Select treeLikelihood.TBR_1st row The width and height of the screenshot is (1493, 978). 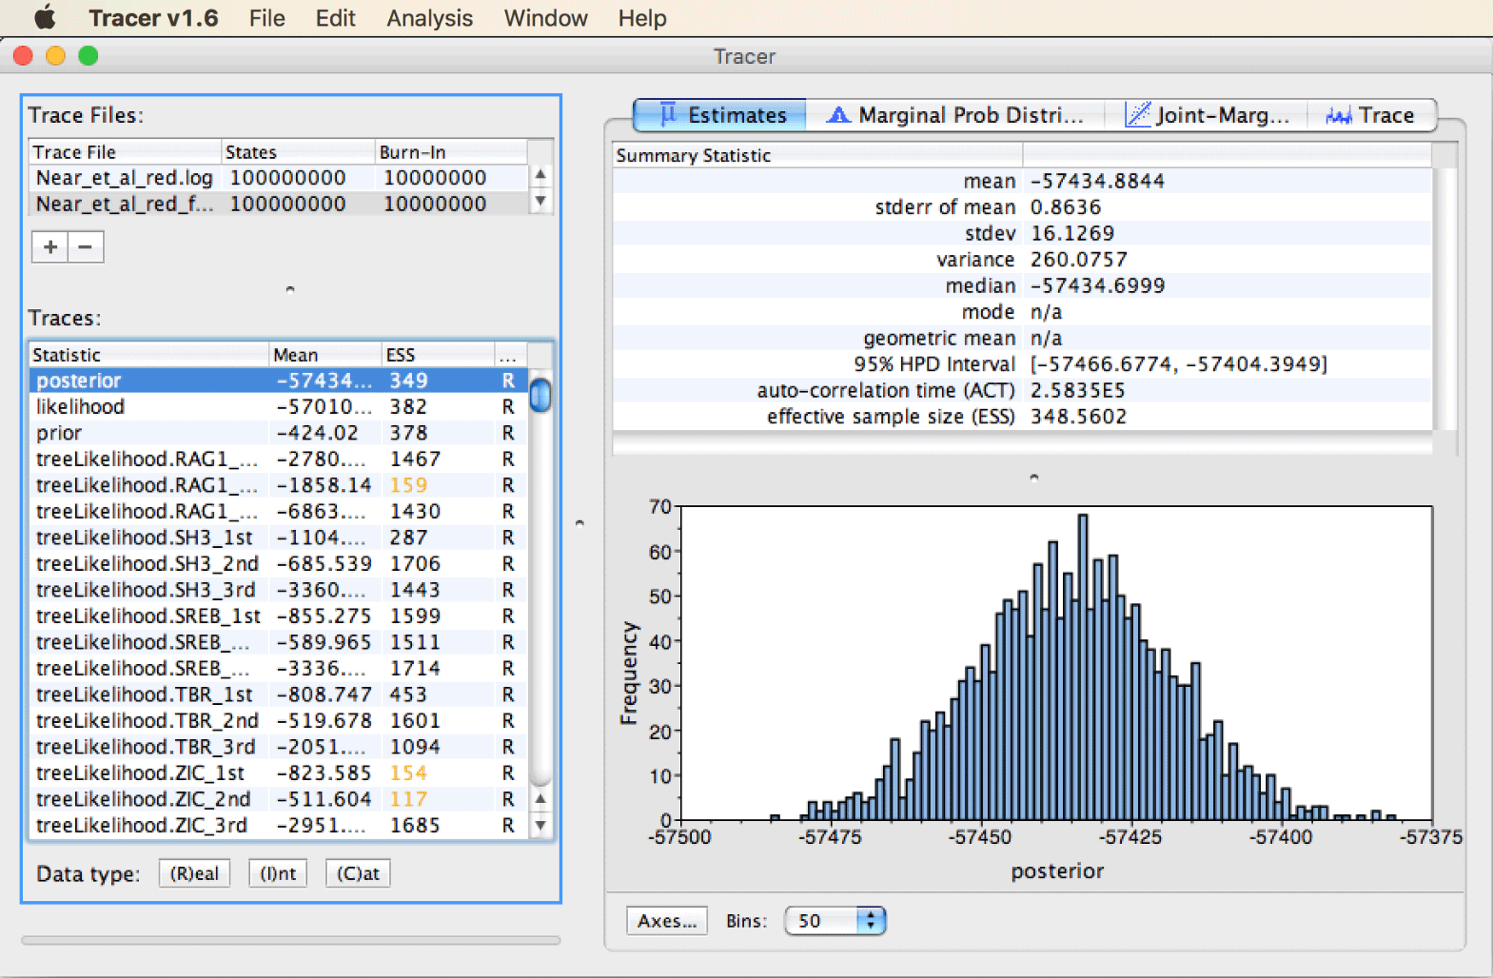point(278,695)
